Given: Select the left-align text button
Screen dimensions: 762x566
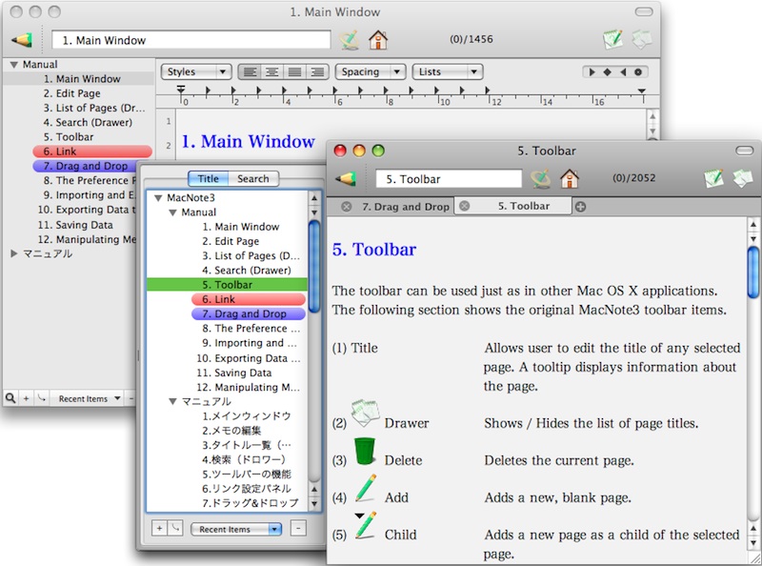Looking at the screenshot, I should [250, 71].
